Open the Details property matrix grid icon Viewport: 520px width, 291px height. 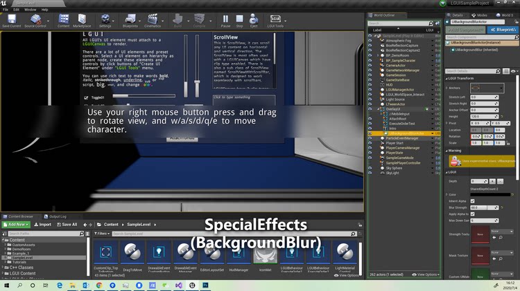[x=505, y=71]
